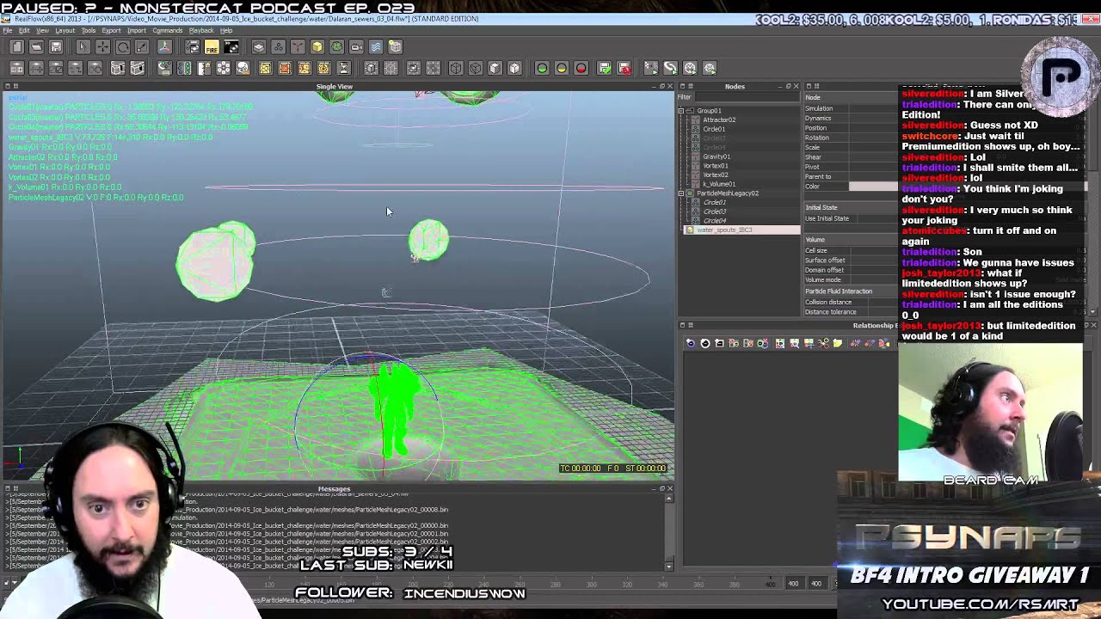Click the colored XYZ axis icon
The image size is (1101, 619).
[x=164, y=47]
